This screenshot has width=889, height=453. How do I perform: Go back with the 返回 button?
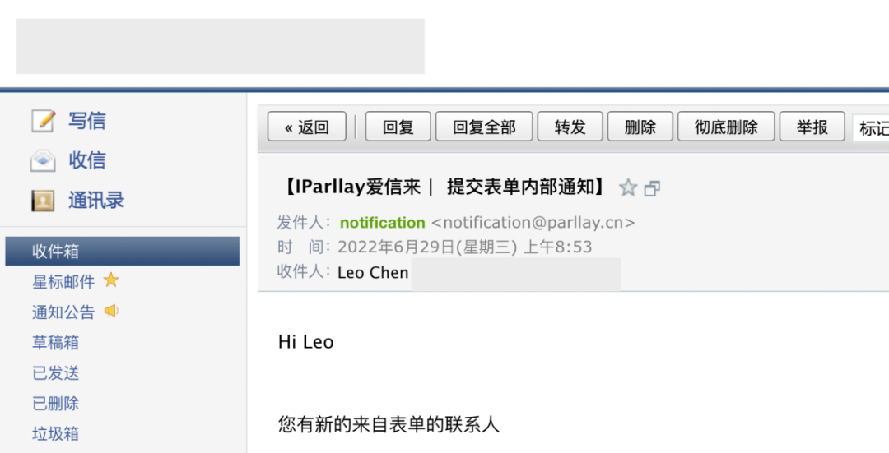coord(307,127)
